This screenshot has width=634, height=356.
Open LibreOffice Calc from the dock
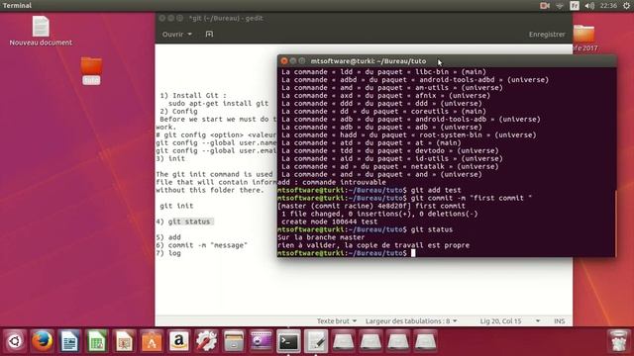[x=97, y=341]
